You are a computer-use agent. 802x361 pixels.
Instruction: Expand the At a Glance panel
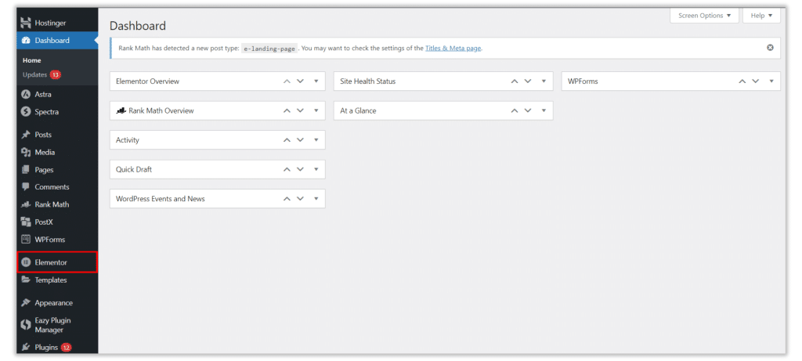point(544,110)
